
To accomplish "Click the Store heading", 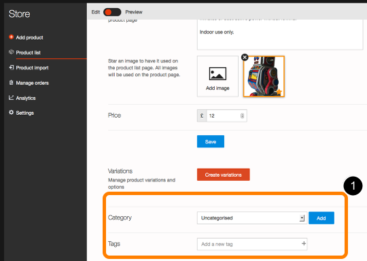I will pos(20,14).
